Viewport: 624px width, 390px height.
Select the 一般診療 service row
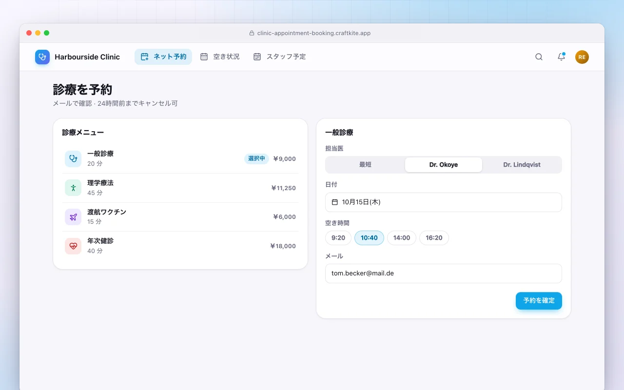180,158
